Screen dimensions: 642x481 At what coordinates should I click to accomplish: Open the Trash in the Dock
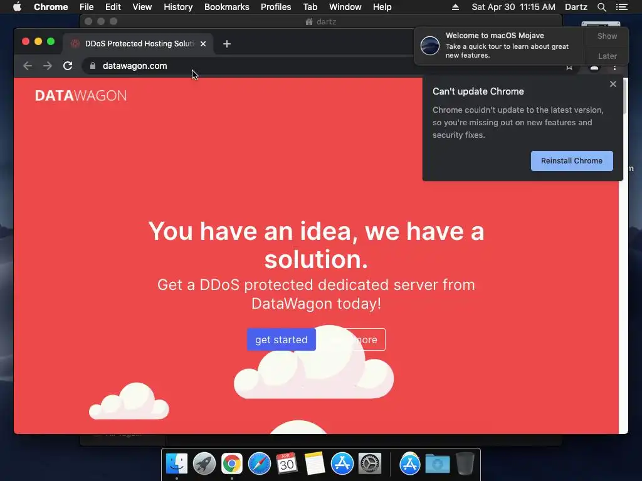(465, 464)
